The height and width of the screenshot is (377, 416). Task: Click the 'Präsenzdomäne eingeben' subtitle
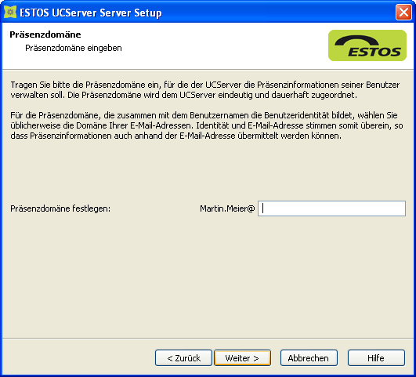click(x=74, y=48)
